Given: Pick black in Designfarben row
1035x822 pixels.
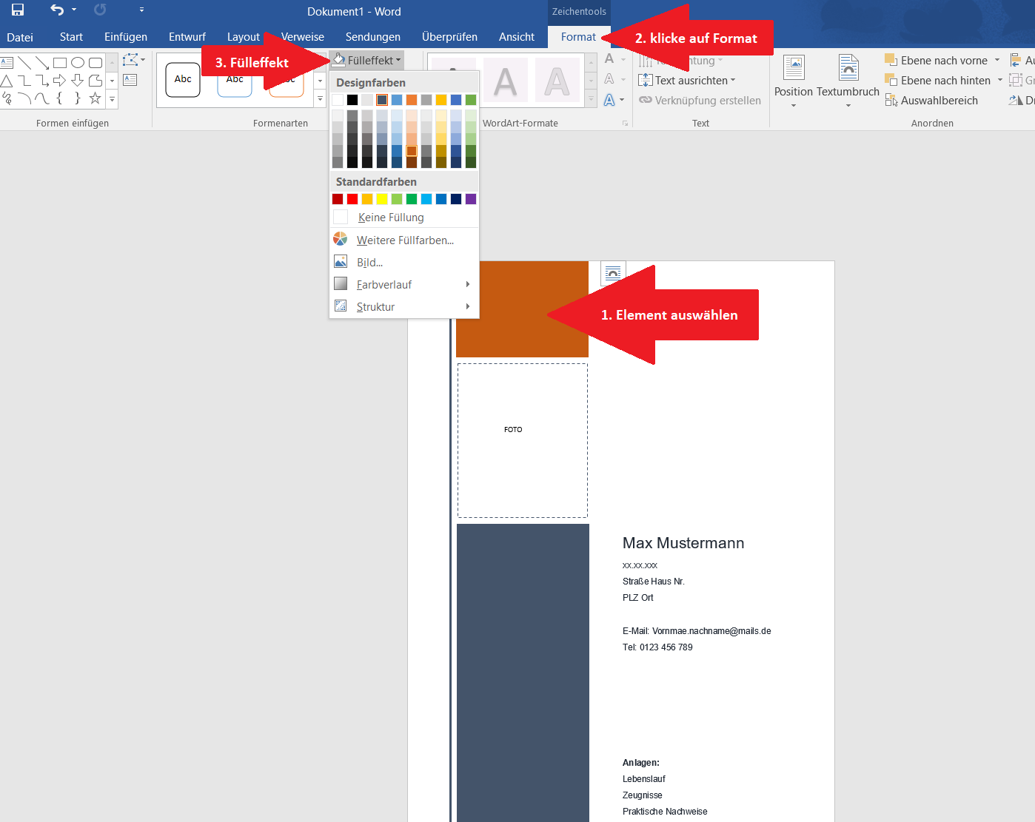Looking at the screenshot, I should point(352,100).
